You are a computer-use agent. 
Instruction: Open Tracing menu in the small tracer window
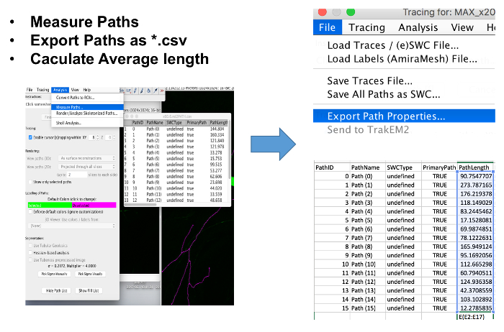42,90
